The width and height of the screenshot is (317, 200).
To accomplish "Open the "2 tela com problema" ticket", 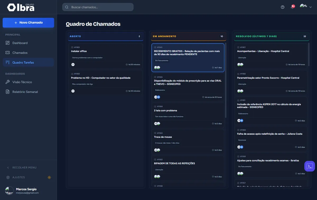I will pyautogui.click(x=166, y=111).
